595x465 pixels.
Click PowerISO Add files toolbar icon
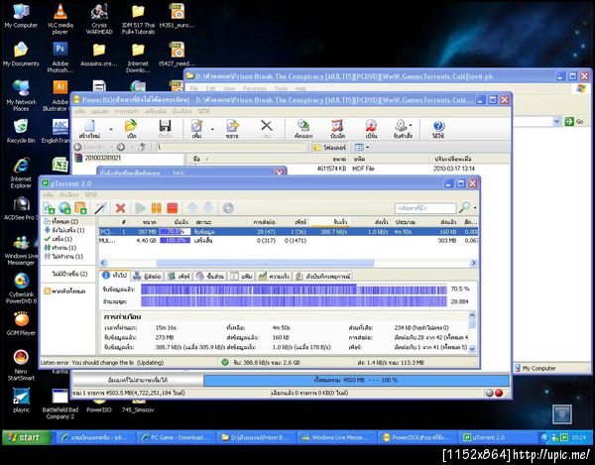coord(196,129)
